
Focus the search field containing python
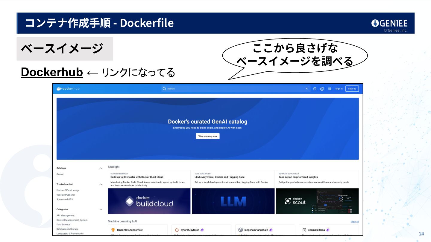coord(235,89)
